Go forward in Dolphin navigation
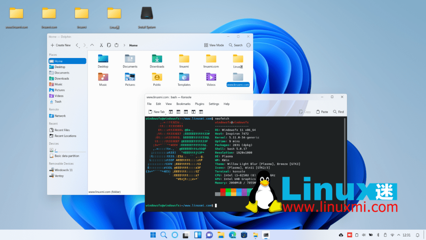The image size is (426, 240). 84,45
